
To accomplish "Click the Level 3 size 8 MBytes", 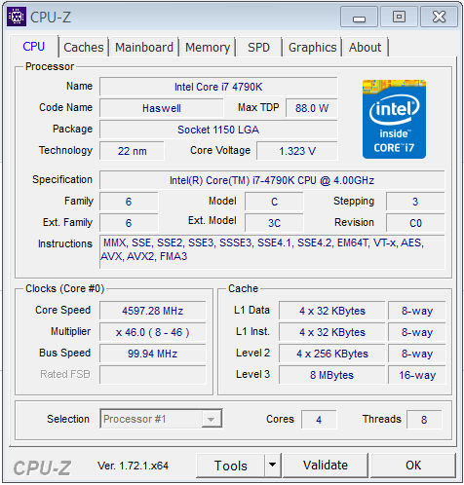I will pos(332,375).
